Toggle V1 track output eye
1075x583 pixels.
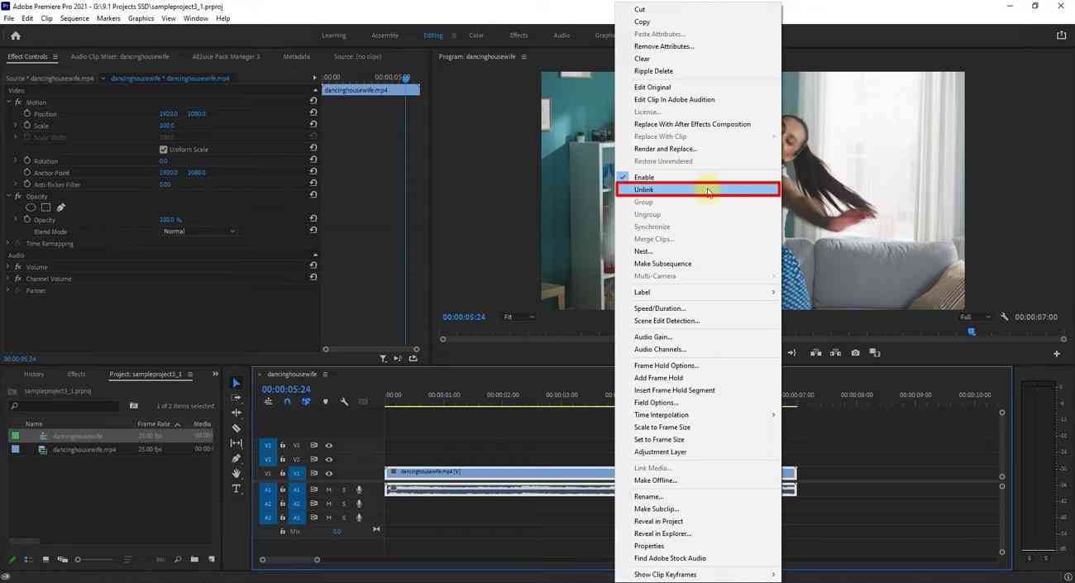pos(328,474)
